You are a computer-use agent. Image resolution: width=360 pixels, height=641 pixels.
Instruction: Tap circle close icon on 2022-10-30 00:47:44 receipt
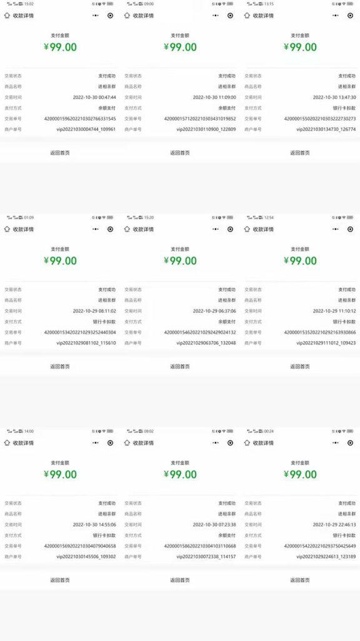(x=110, y=16)
